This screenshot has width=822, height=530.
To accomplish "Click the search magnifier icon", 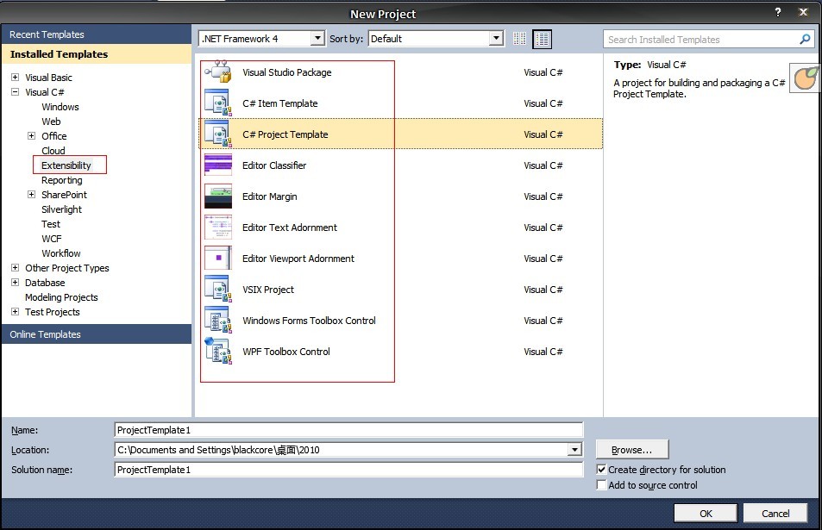I will (x=805, y=40).
